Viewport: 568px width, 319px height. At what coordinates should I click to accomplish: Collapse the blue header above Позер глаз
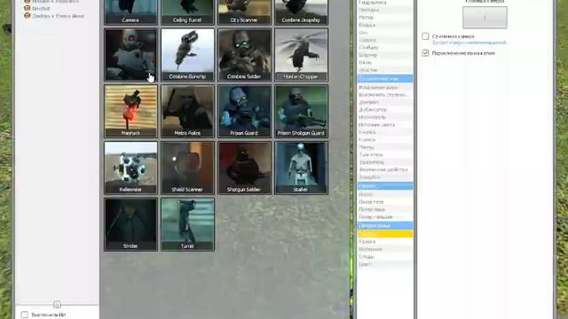pos(384,186)
